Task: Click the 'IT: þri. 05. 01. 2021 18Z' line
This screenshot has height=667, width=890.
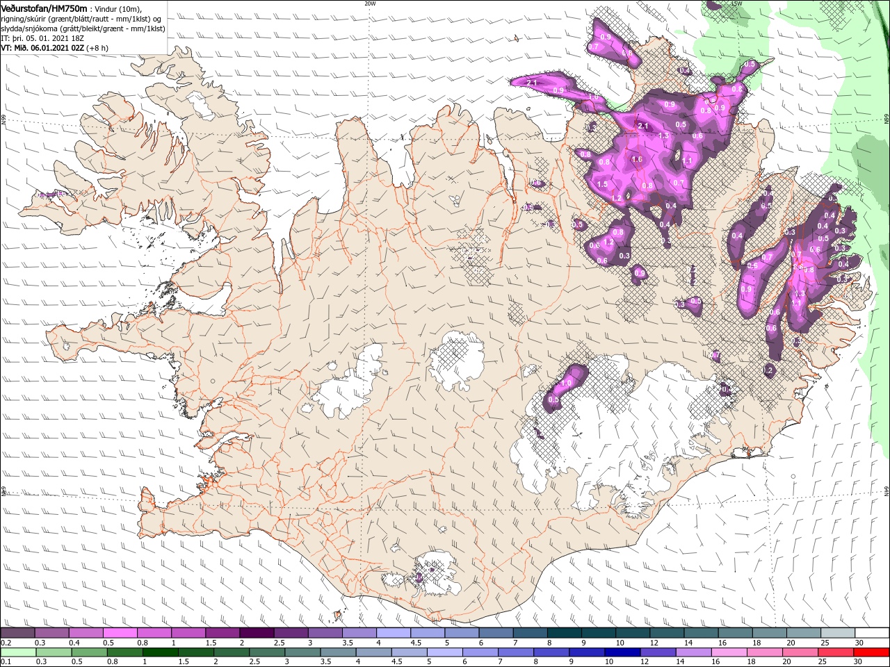Action: click(x=42, y=38)
